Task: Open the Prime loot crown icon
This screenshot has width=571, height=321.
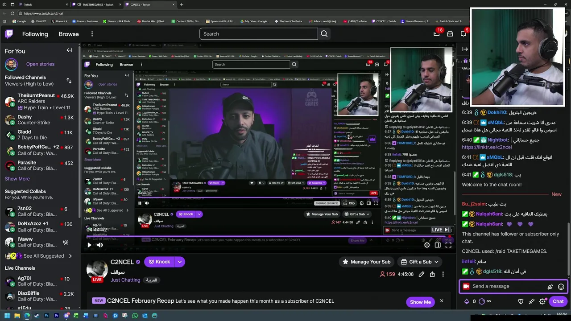Action: coord(437,34)
